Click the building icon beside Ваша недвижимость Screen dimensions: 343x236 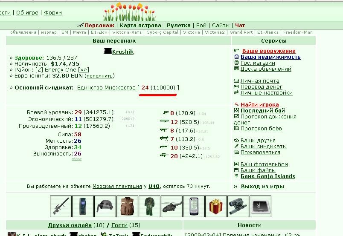236,57
